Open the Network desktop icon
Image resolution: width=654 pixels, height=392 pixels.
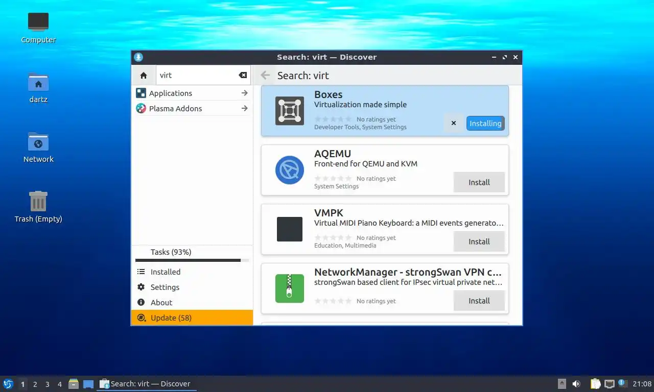[38, 148]
